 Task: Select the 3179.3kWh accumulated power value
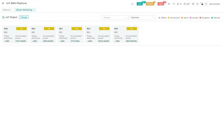(75, 41)
